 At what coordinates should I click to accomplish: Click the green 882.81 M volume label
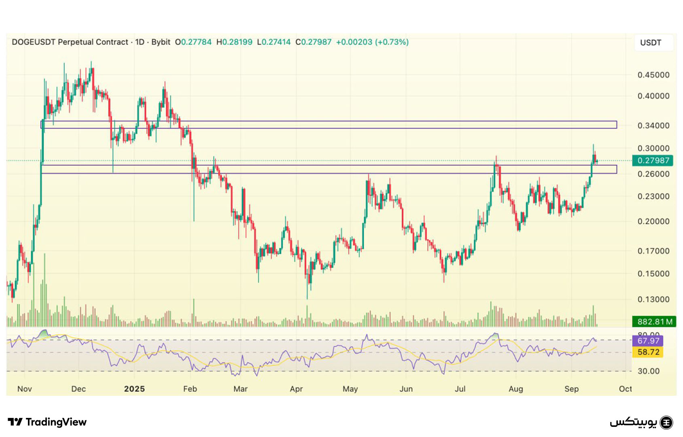(654, 322)
